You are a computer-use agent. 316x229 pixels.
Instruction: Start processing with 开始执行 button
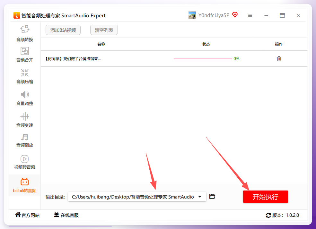[265, 197]
